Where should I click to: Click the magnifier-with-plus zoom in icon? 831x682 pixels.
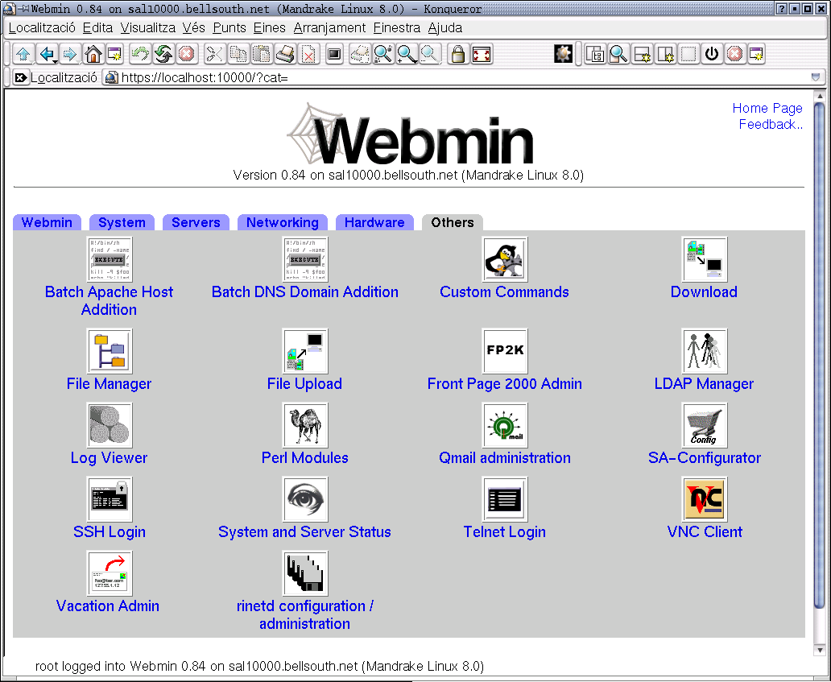point(407,53)
